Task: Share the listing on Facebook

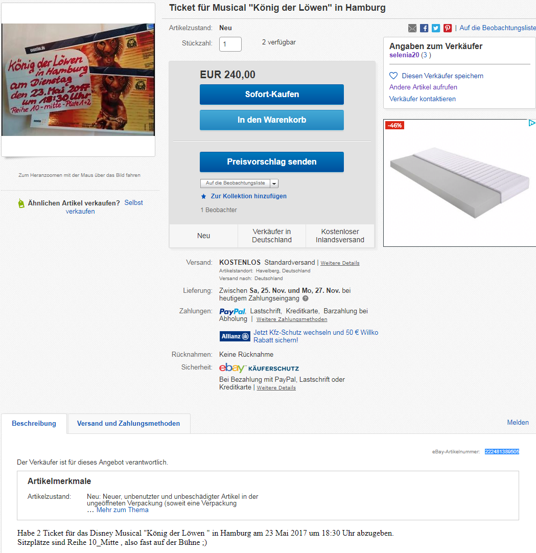Action: point(424,28)
